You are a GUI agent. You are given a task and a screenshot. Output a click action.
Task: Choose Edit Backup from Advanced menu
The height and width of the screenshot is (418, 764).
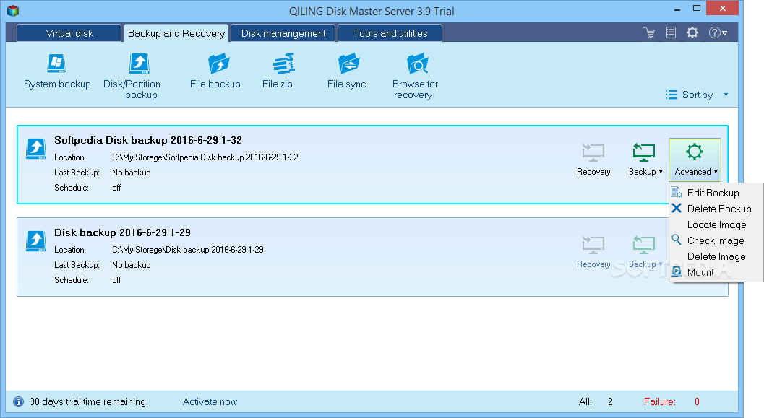(x=716, y=193)
